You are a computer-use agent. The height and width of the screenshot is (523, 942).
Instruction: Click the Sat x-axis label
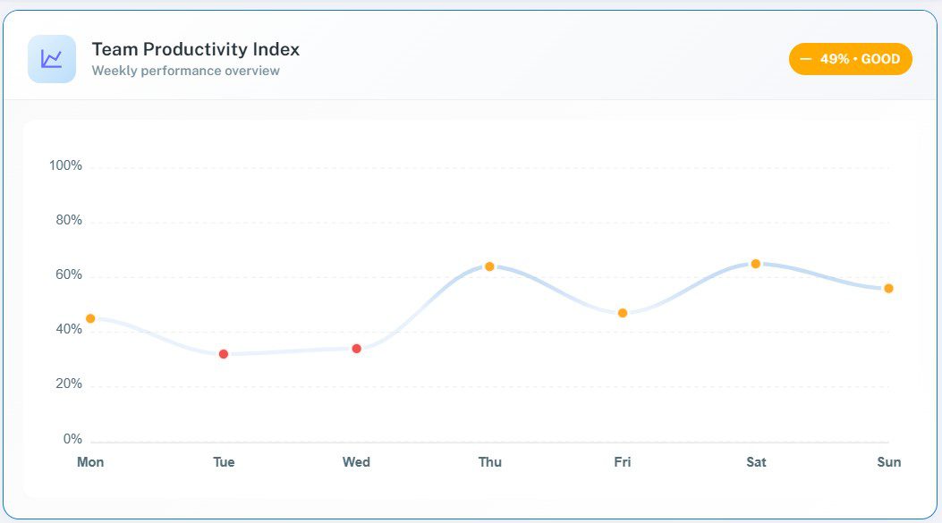click(x=756, y=461)
